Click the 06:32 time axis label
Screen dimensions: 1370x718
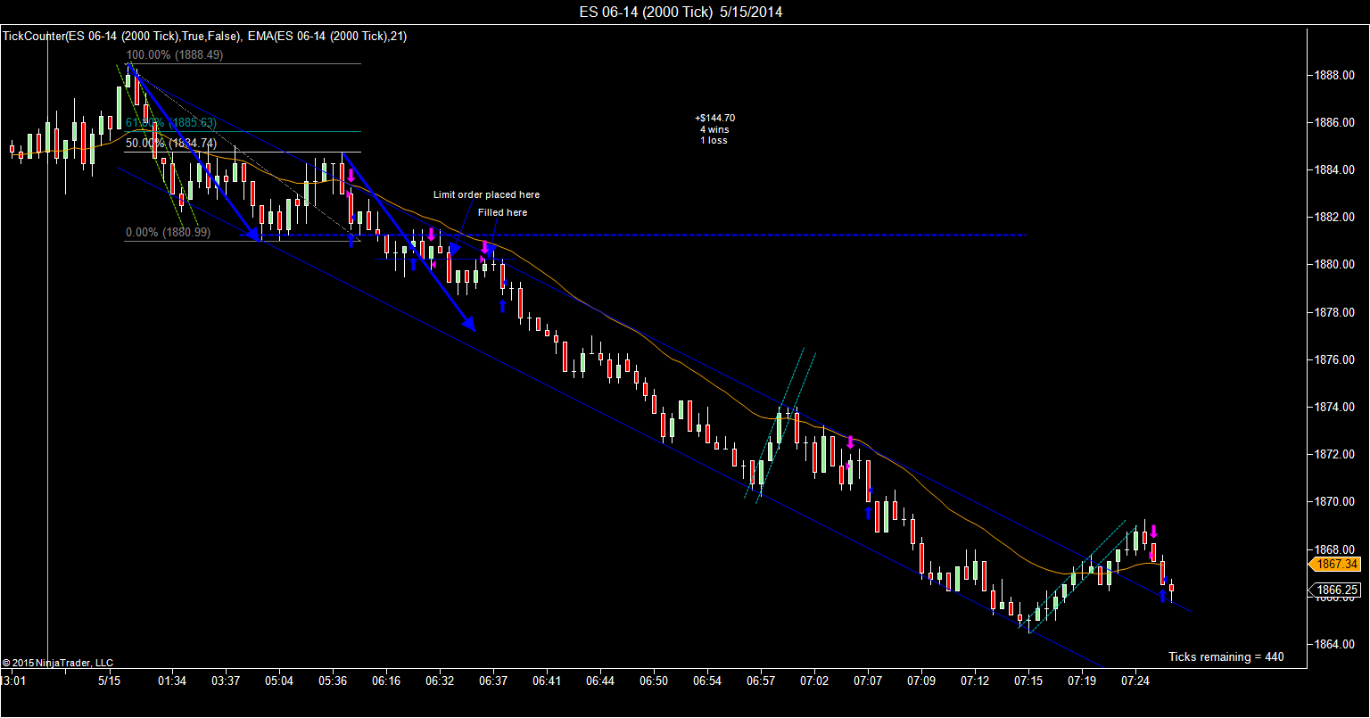pyautogui.click(x=440, y=681)
